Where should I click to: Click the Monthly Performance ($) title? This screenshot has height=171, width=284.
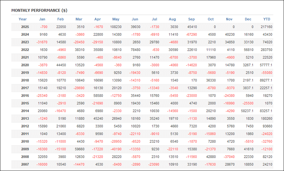(x=39, y=10)
